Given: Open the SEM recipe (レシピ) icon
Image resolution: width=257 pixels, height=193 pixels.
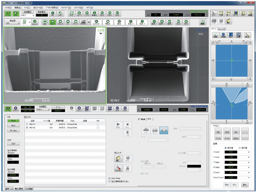Looking at the screenshot, I should [x=71, y=14].
